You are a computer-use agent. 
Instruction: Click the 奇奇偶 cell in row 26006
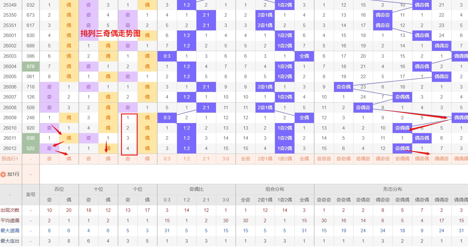(343, 87)
